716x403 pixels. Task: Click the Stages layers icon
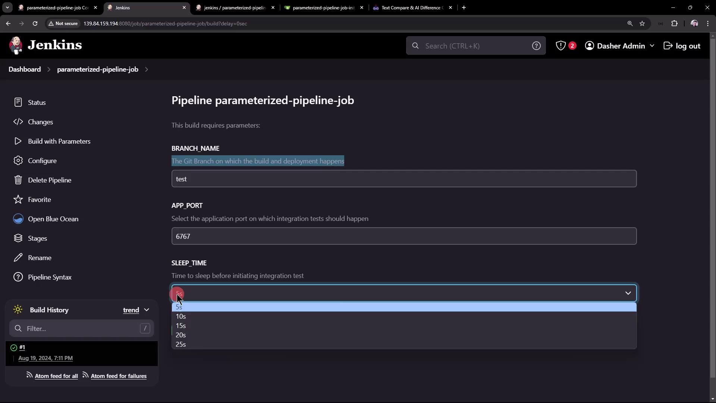pyautogui.click(x=18, y=238)
